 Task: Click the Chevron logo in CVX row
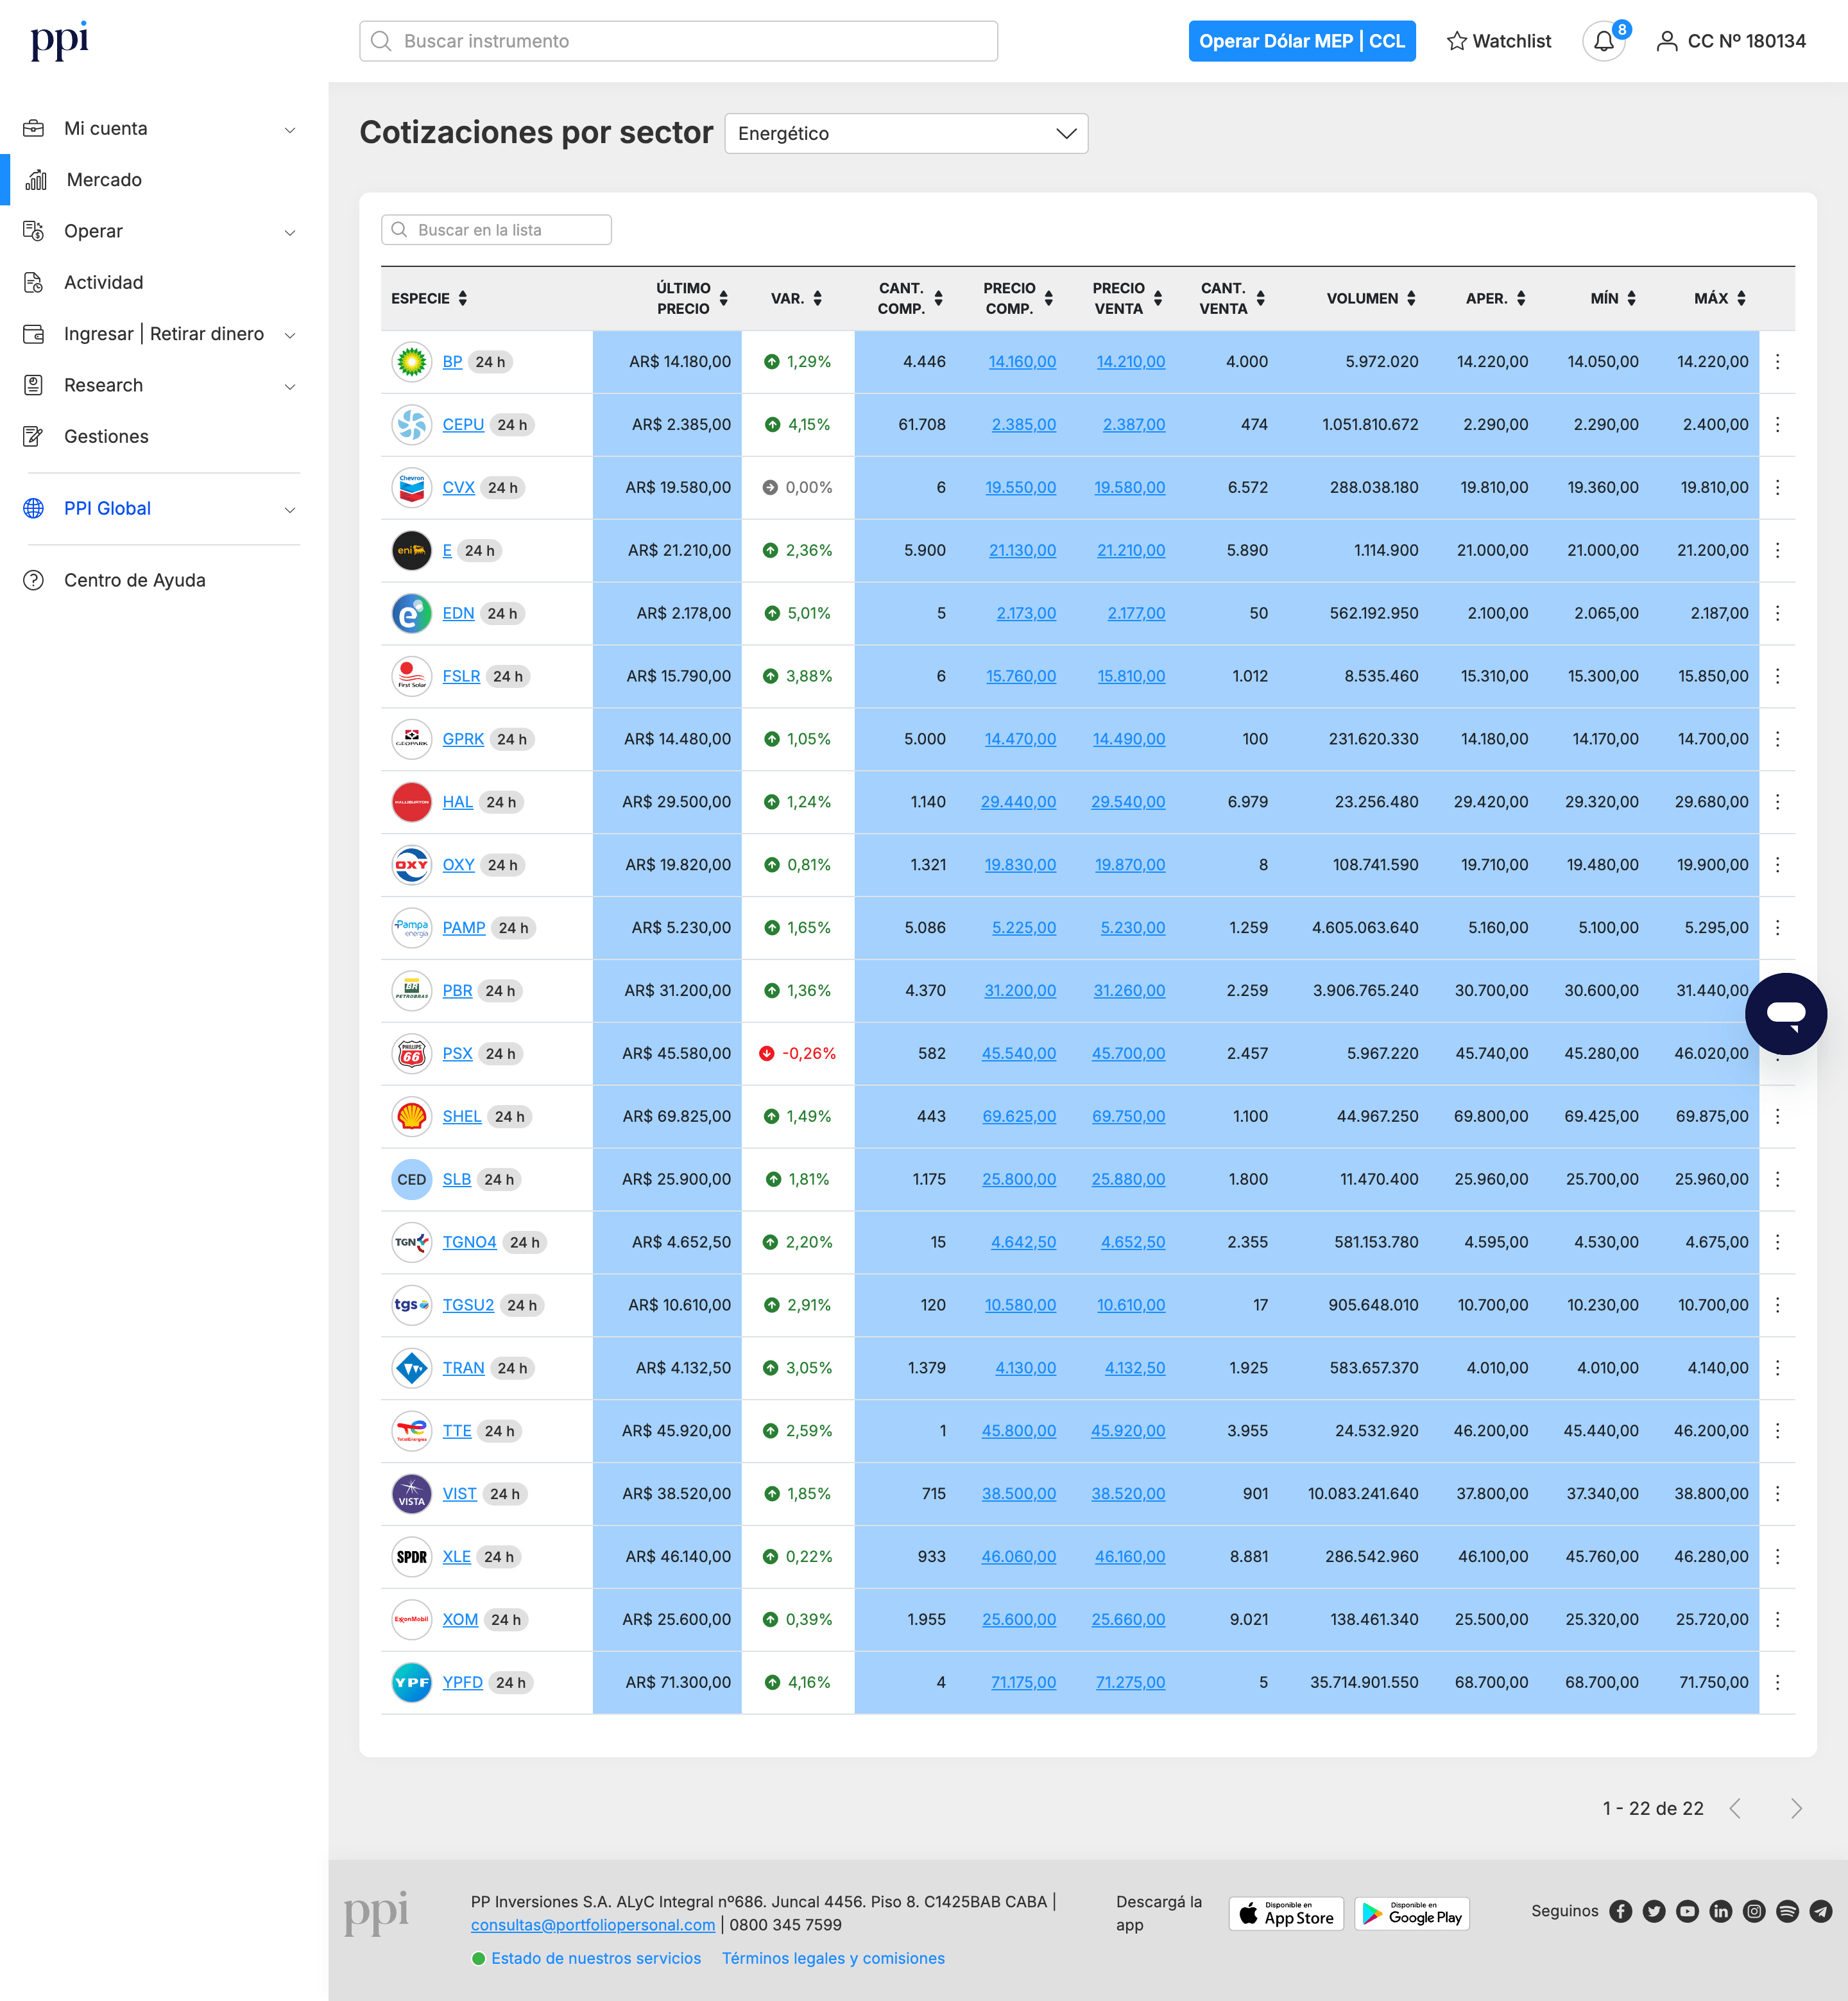coord(412,488)
